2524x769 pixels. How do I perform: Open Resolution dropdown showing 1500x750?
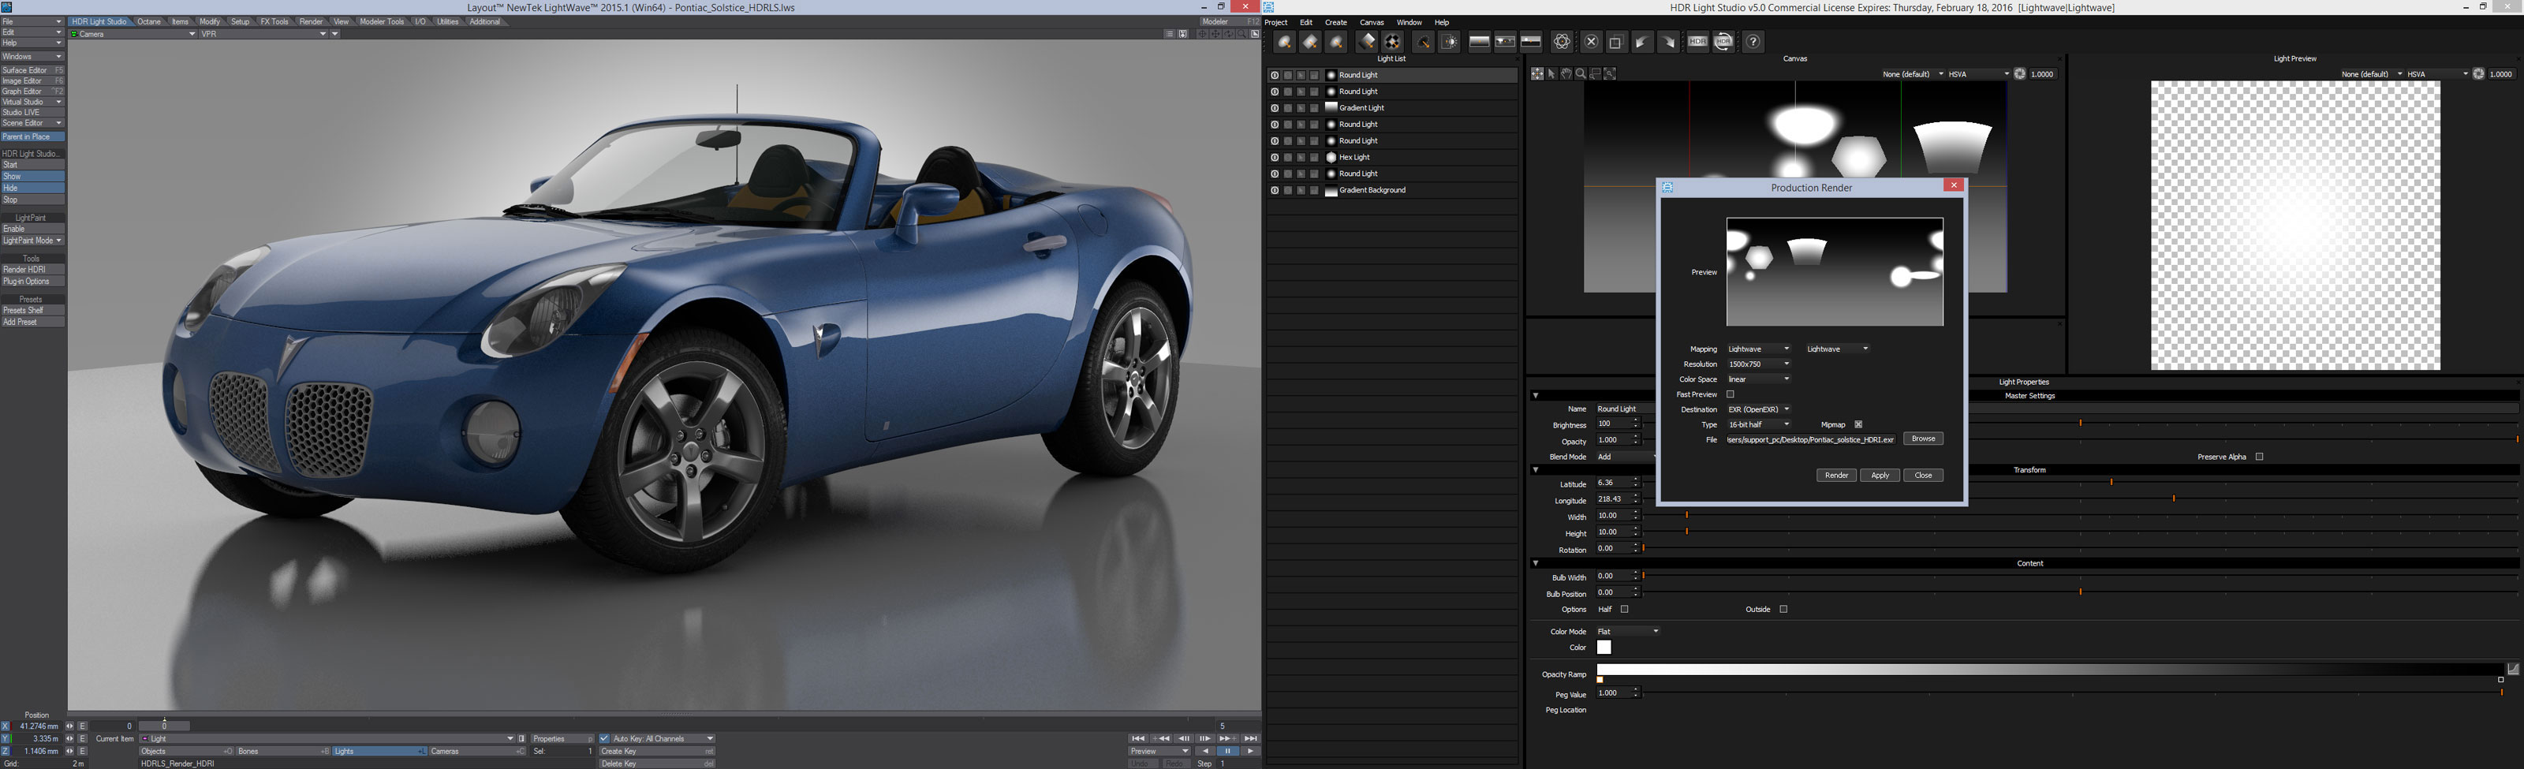click(x=1759, y=364)
